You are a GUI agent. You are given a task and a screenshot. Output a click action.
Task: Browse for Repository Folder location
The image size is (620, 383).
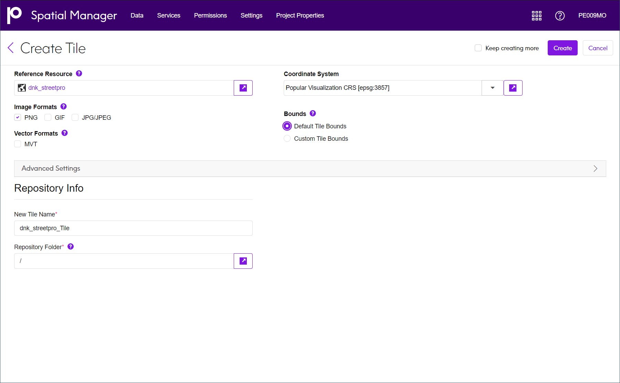pyautogui.click(x=243, y=261)
